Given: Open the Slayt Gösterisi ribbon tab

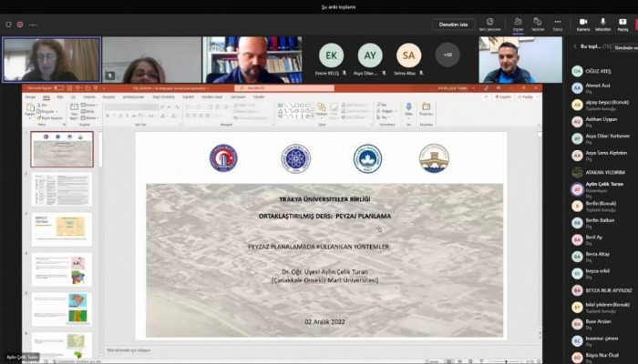Looking at the screenshot, I should click(x=163, y=97).
